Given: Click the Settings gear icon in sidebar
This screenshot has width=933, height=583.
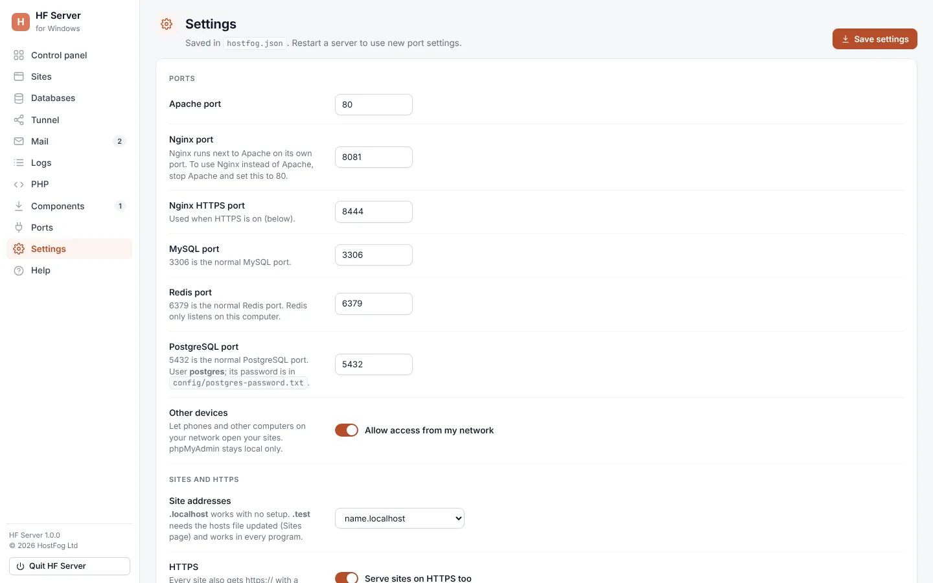Looking at the screenshot, I should click(19, 249).
